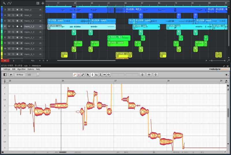
Task: Arm record on Harm_2_1 track
Action: pyautogui.click(x=17, y=37)
